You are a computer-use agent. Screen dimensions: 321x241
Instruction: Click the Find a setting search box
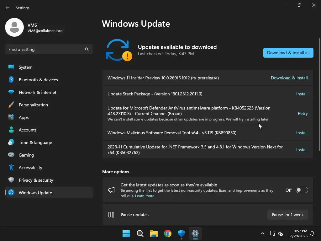tap(49, 49)
